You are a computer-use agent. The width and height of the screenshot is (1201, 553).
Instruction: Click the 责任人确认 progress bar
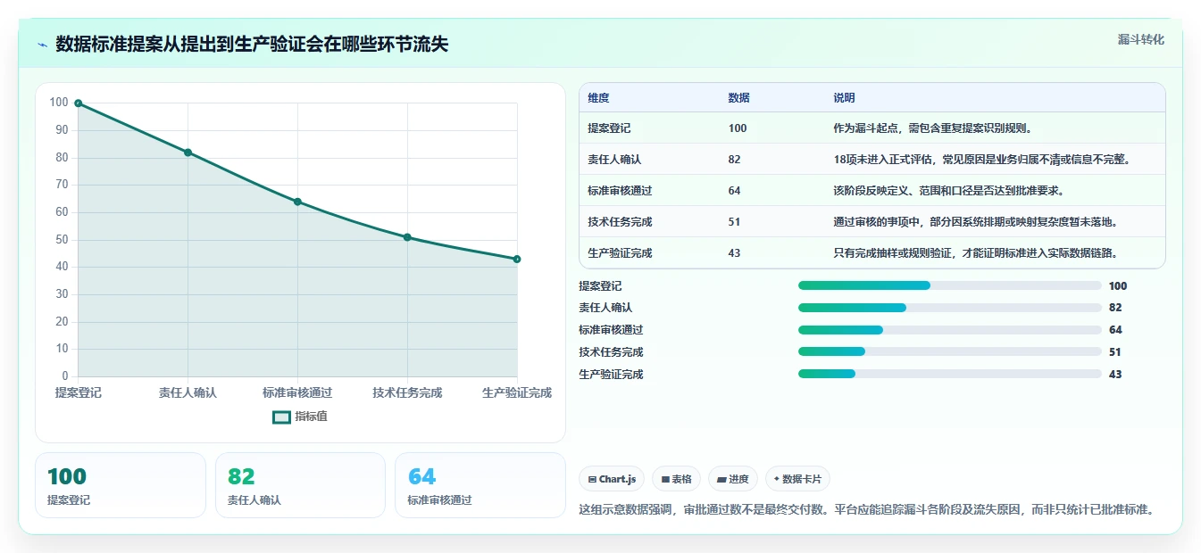pos(949,308)
